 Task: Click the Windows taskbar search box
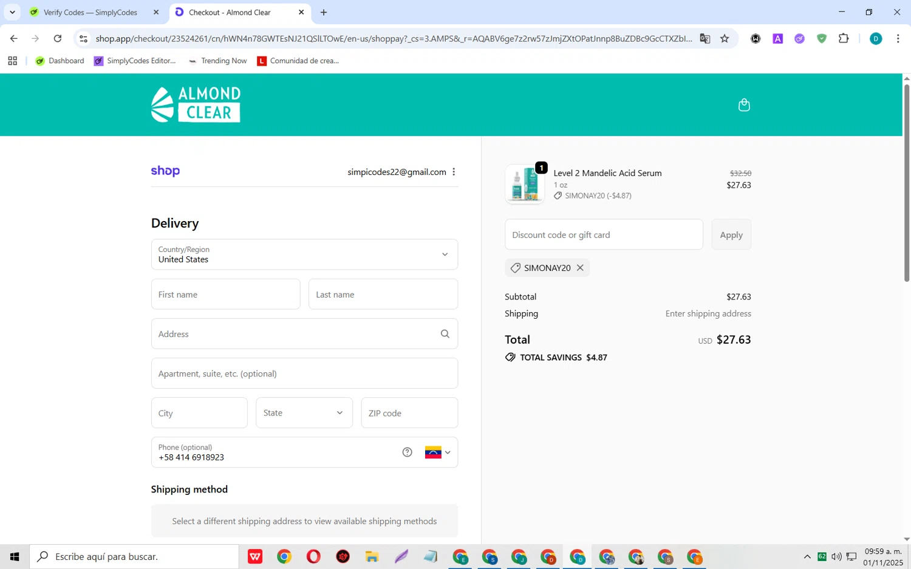pos(134,556)
